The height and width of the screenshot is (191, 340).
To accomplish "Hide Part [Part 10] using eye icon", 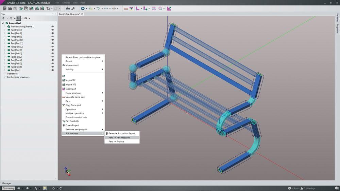I will pyautogui.click(x=52, y=40).
